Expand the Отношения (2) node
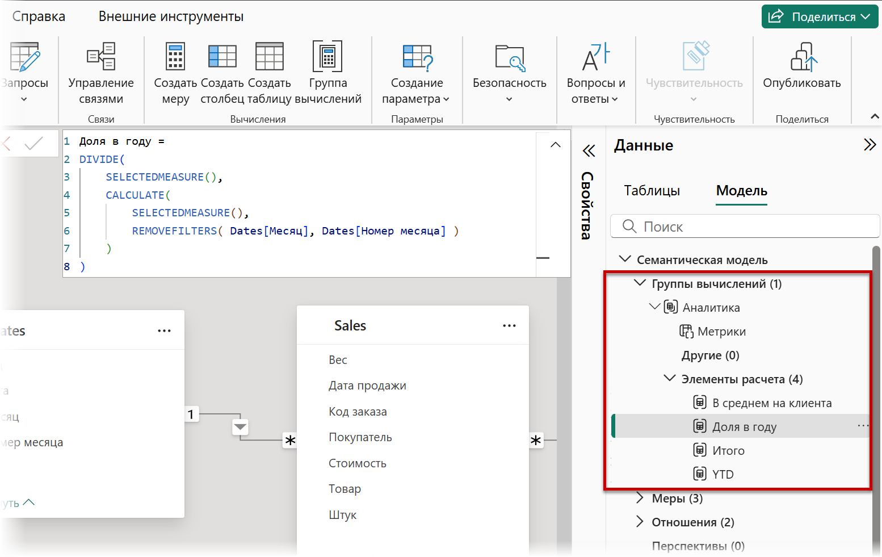 coord(640,522)
